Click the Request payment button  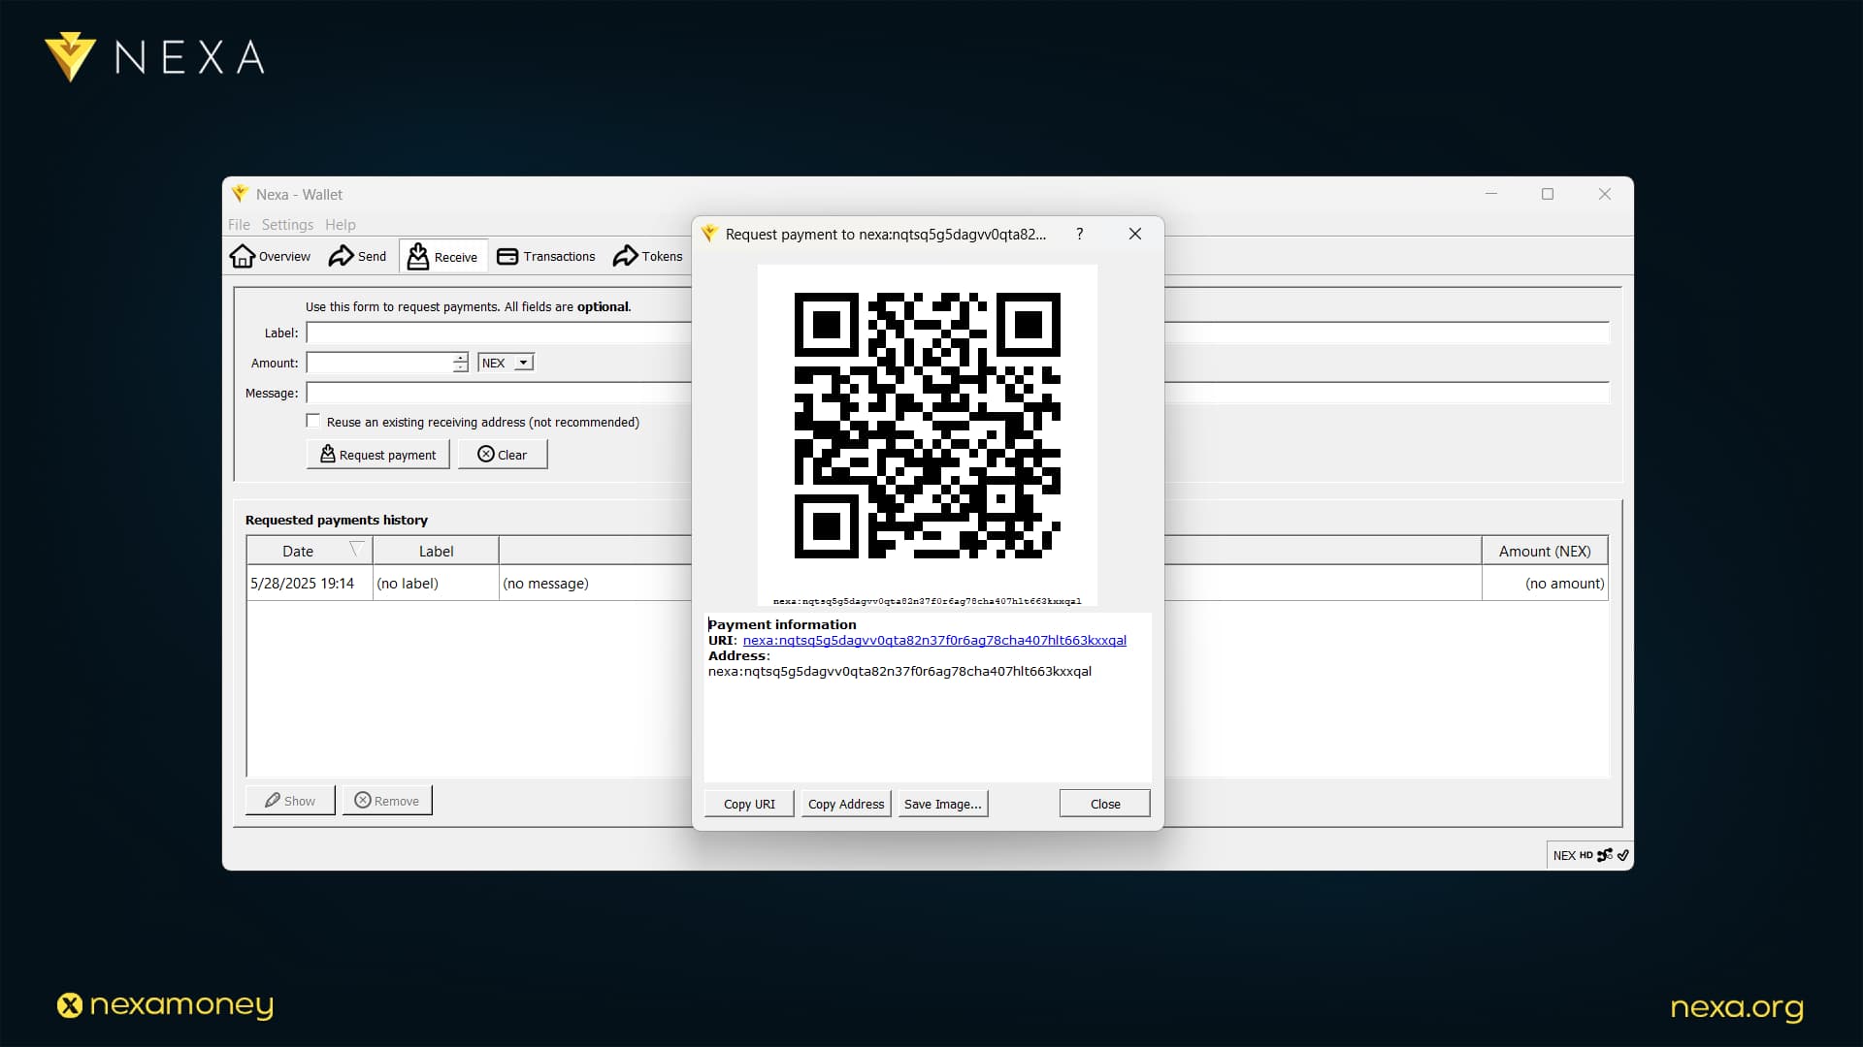coord(378,455)
